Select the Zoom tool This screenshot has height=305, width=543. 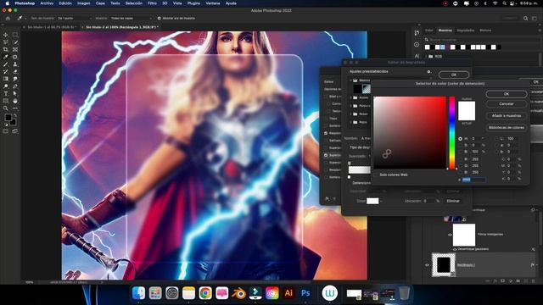pyautogui.click(x=6, y=108)
